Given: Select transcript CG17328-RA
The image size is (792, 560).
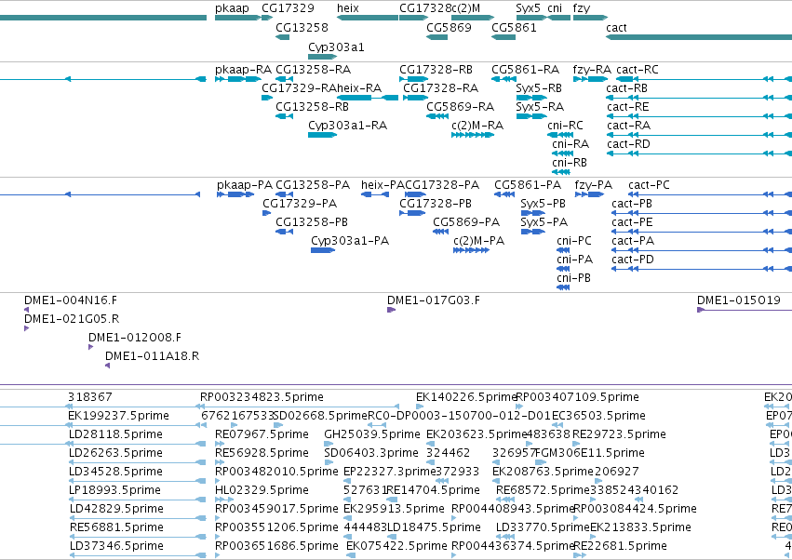Looking at the screenshot, I should (416, 98).
